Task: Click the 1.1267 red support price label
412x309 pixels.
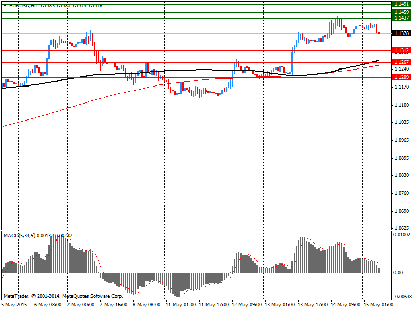Action: (x=402, y=62)
